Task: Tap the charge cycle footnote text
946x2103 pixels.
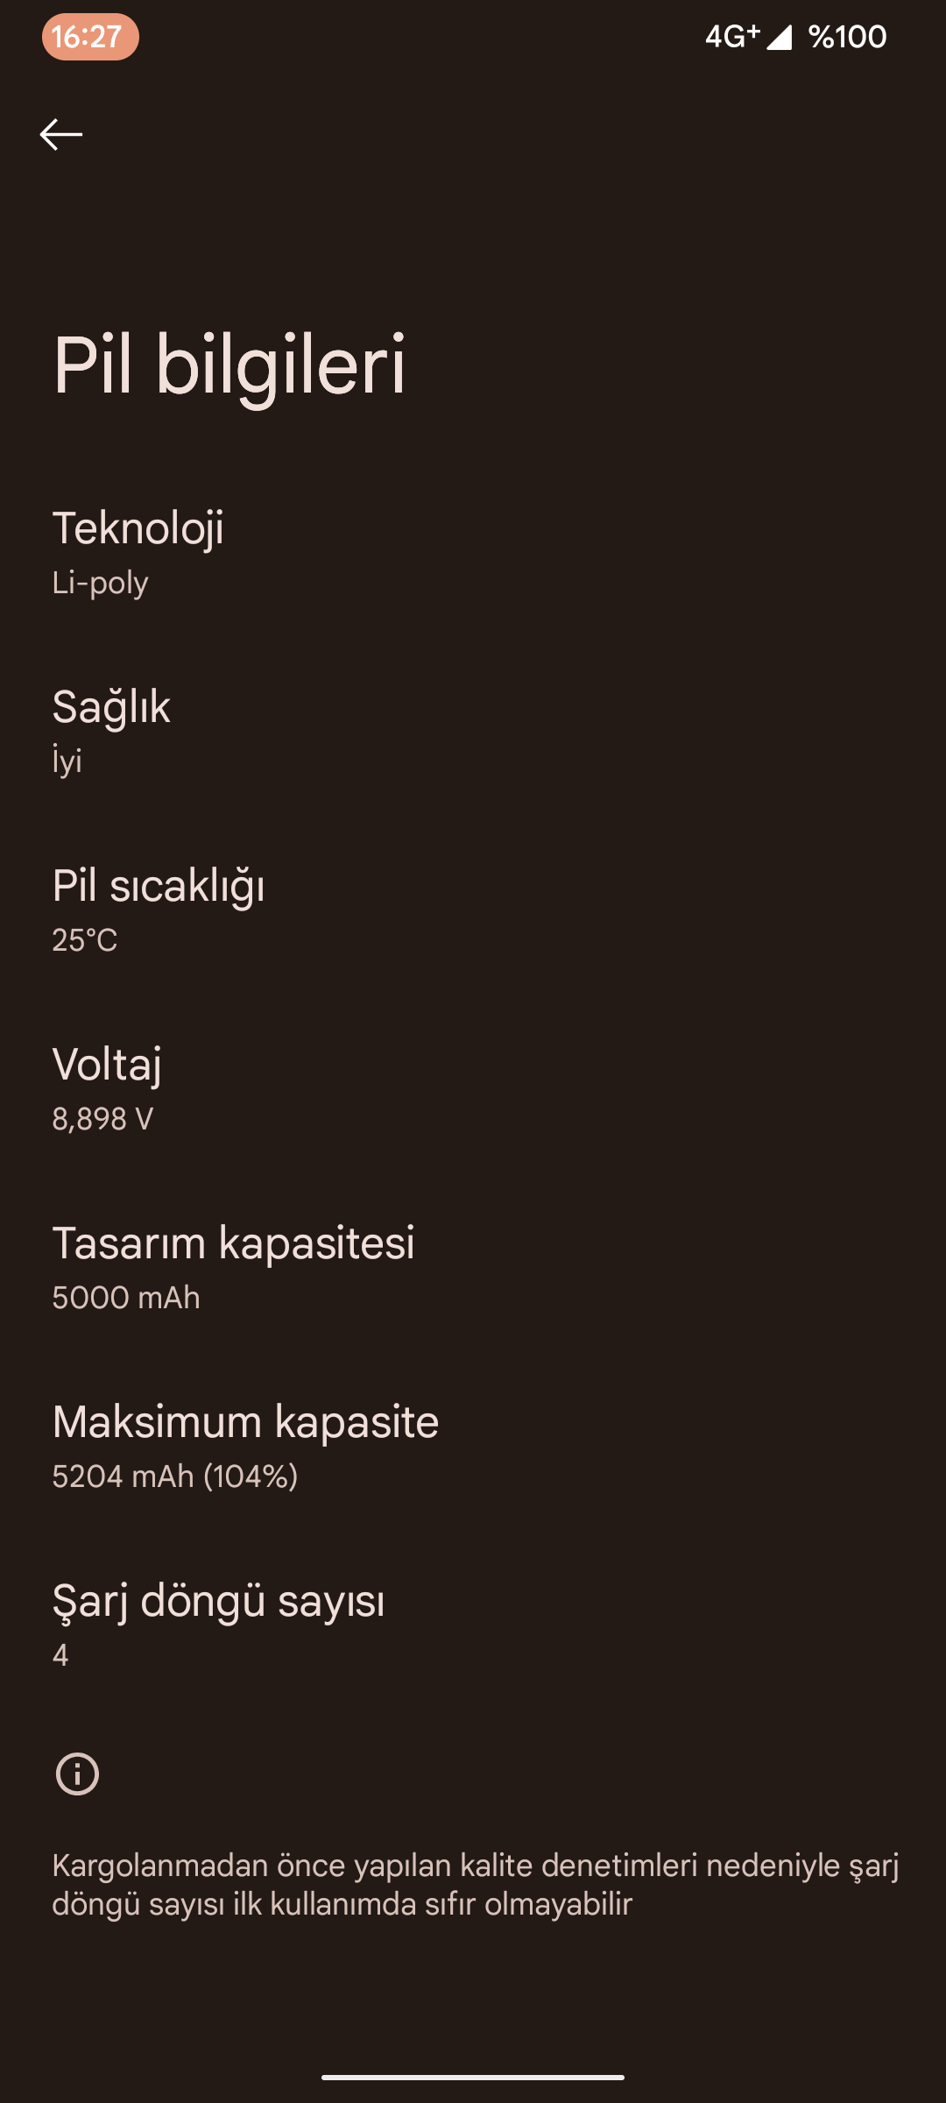Action: point(473,1884)
